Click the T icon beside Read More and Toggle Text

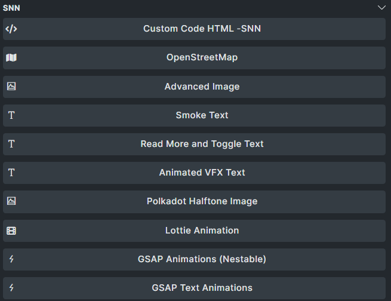point(11,144)
